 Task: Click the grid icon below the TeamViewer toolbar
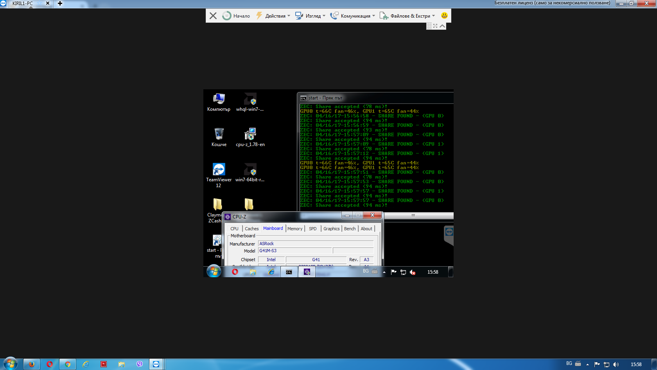(429, 26)
